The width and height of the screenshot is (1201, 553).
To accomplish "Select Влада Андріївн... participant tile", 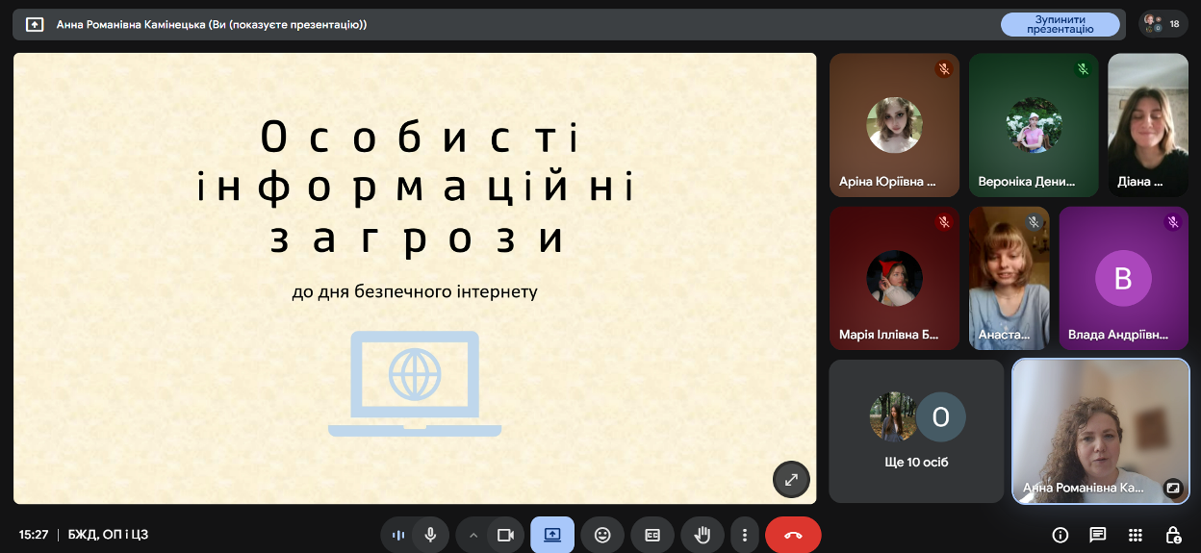I will [x=1124, y=278].
